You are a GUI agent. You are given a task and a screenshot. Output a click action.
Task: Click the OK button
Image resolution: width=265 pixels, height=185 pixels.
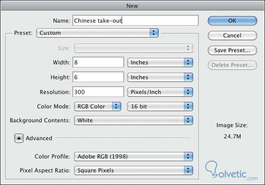(231, 20)
